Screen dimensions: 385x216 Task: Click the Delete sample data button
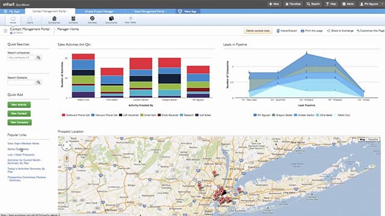click(x=258, y=31)
